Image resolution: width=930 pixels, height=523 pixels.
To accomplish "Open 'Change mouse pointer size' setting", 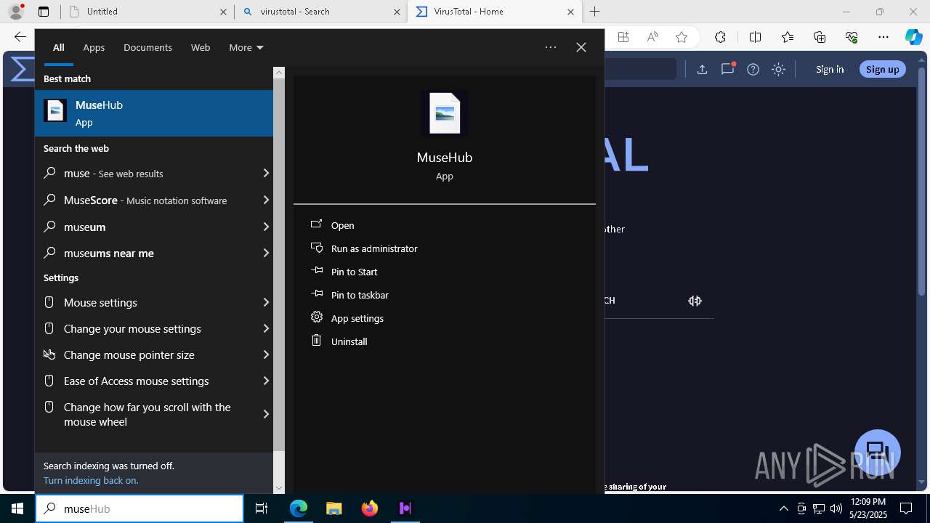I will click(x=129, y=354).
